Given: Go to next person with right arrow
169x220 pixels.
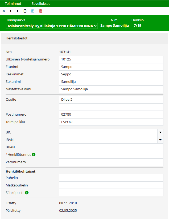Looking at the screenshot, I should (18, 11).
